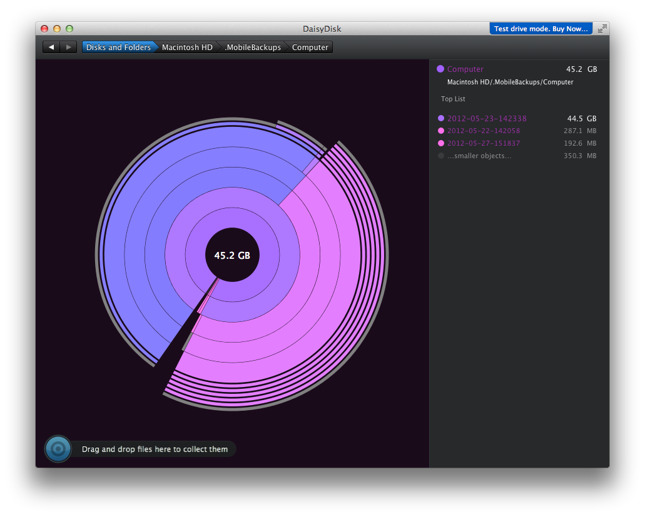Click the pink dot next to 2012-05-22-142058
The image size is (645, 517).
pyautogui.click(x=441, y=131)
